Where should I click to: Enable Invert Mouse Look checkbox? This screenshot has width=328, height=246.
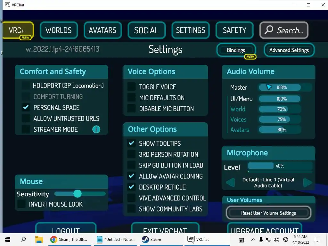tap(21, 204)
